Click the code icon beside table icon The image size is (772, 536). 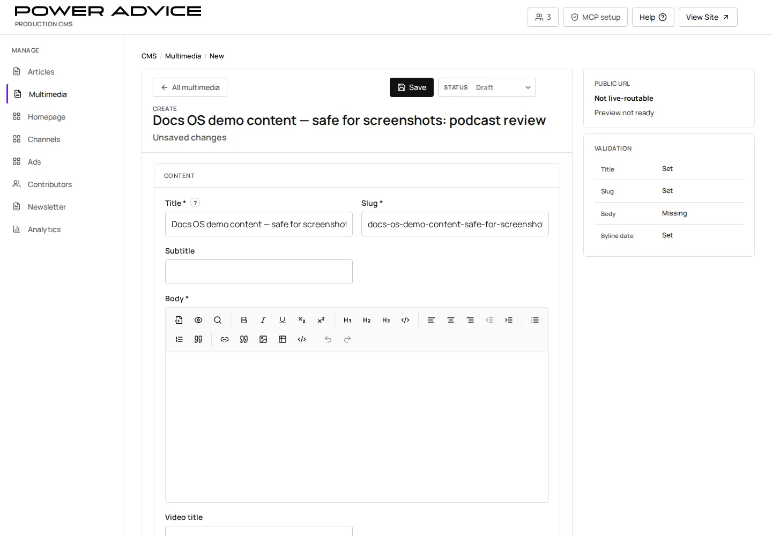302,339
